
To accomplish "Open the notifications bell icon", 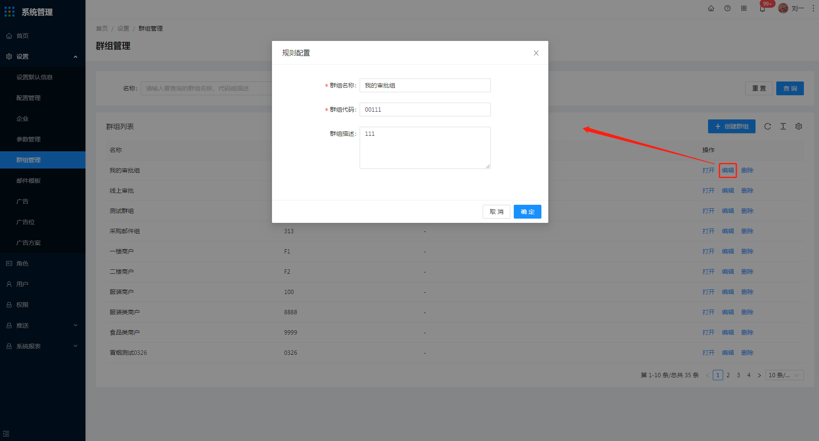I will (x=762, y=9).
